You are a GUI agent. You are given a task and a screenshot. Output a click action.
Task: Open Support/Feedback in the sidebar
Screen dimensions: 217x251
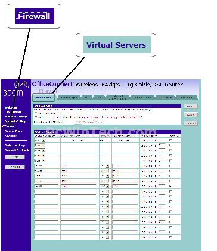(17, 150)
